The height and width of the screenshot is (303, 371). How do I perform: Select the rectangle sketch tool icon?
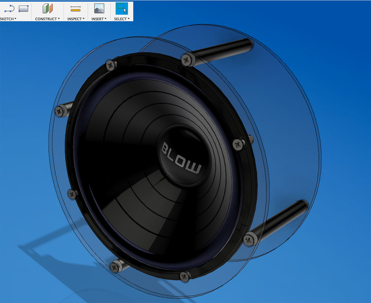click(x=23, y=8)
